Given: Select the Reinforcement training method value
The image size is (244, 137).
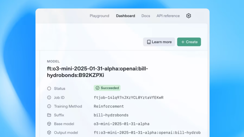Looking at the screenshot, I should click(109, 107).
